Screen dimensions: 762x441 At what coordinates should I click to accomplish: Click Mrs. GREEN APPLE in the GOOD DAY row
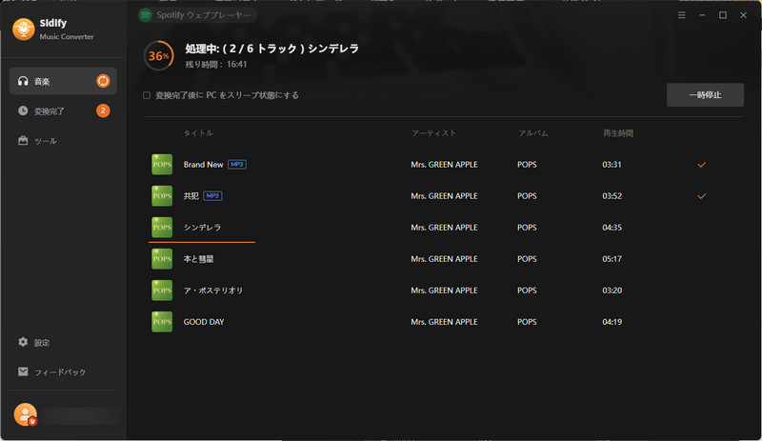point(444,321)
